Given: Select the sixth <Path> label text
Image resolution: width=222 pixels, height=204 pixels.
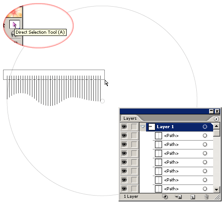Looking at the screenshot, I should pyautogui.click(x=171, y=180).
